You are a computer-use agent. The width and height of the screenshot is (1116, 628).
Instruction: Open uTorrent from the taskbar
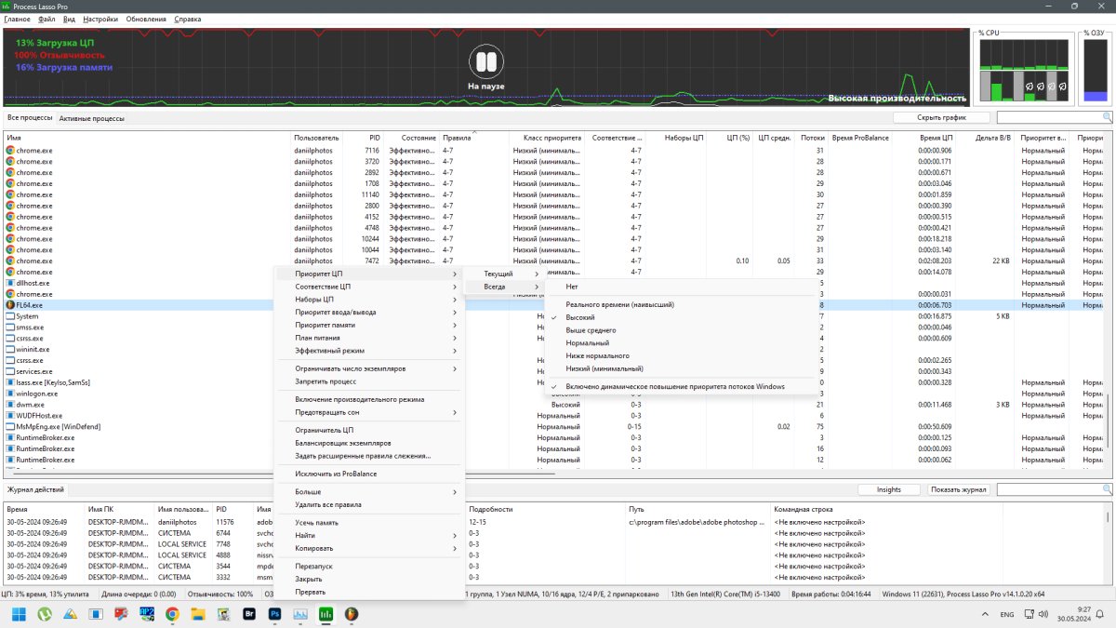[x=44, y=614]
